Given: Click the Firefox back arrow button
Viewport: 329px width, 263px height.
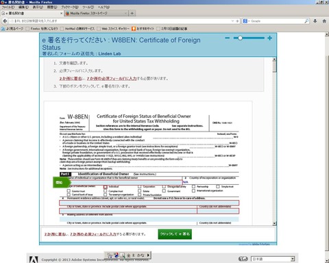Looking at the screenshot, I should pyautogui.click(x=5, y=21).
